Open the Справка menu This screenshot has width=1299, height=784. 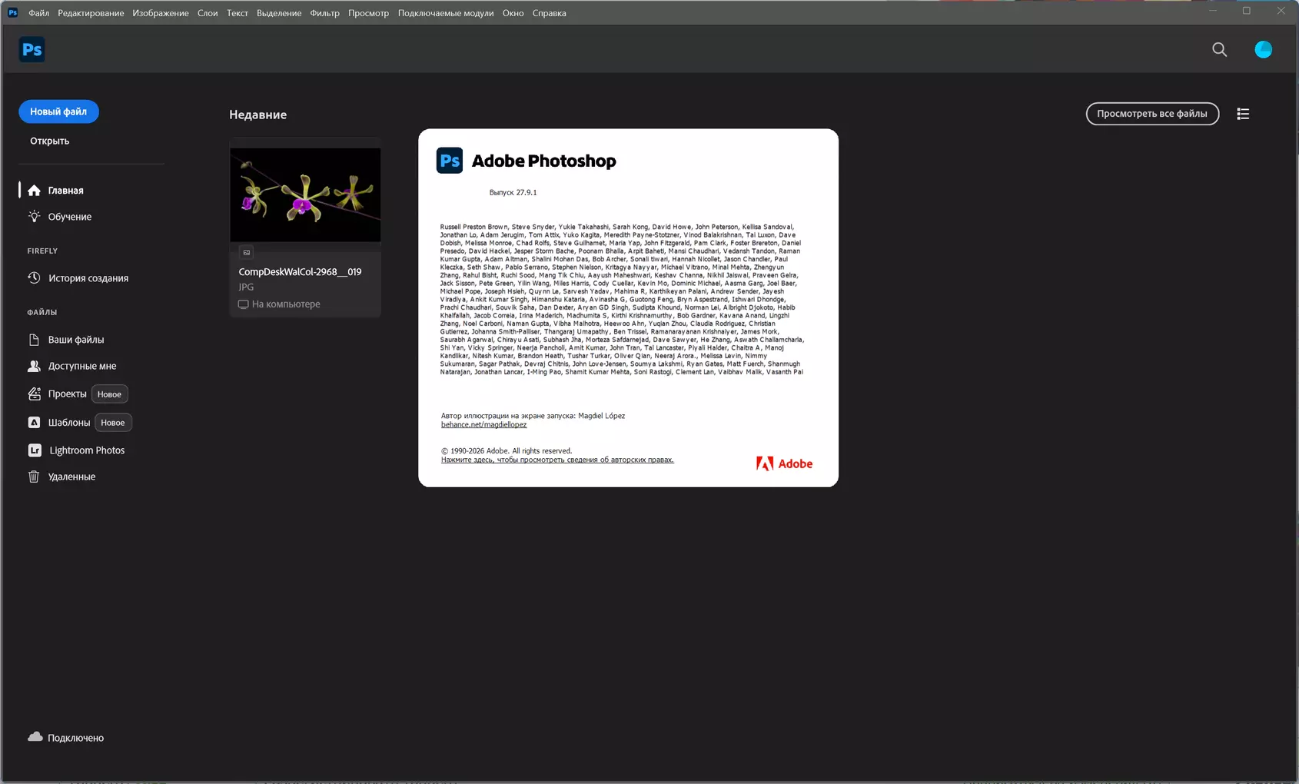(549, 13)
